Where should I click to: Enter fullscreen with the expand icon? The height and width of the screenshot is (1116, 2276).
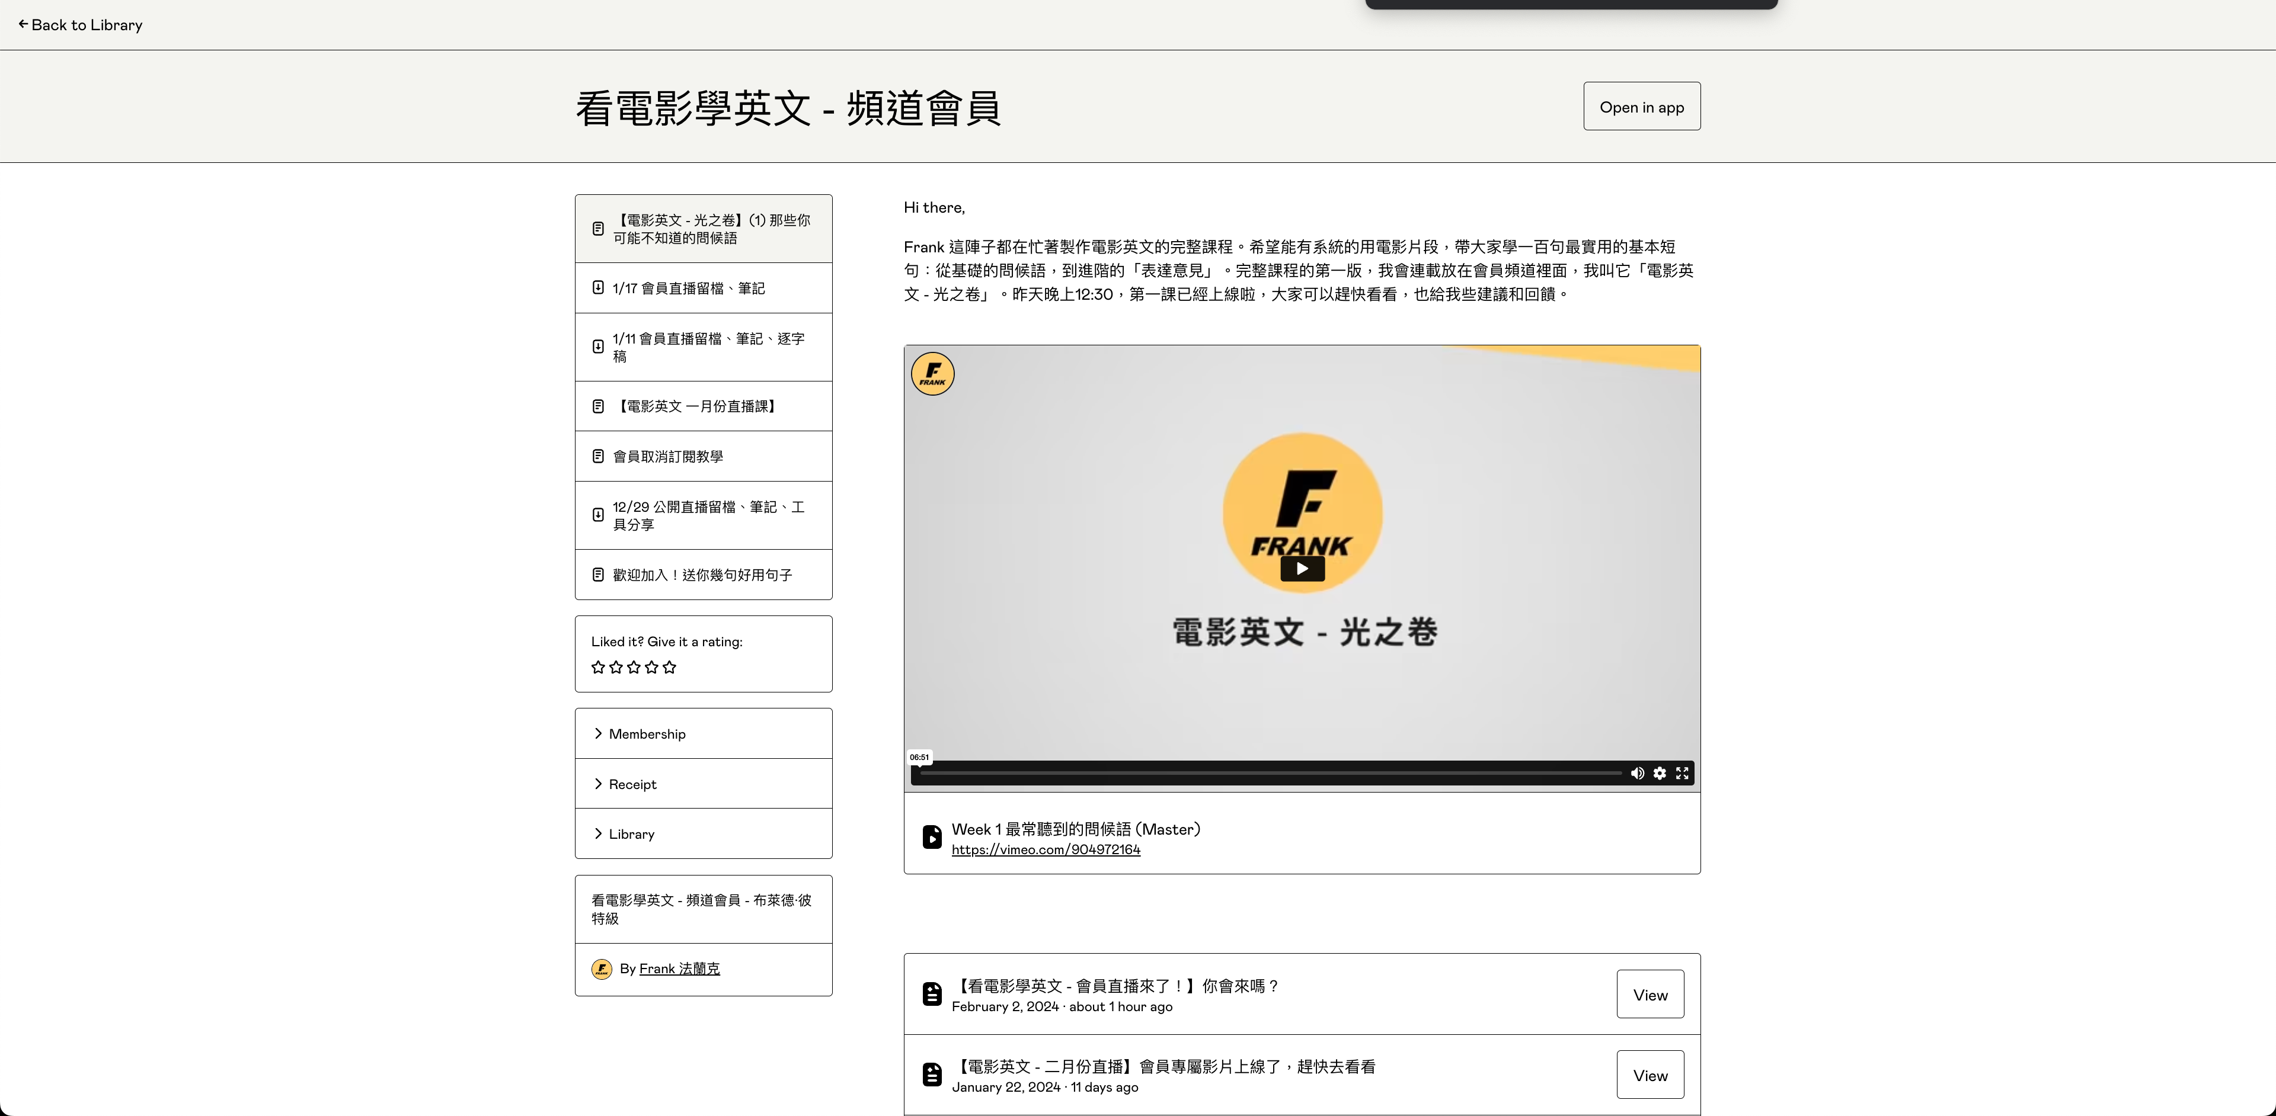[x=1682, y=774]
